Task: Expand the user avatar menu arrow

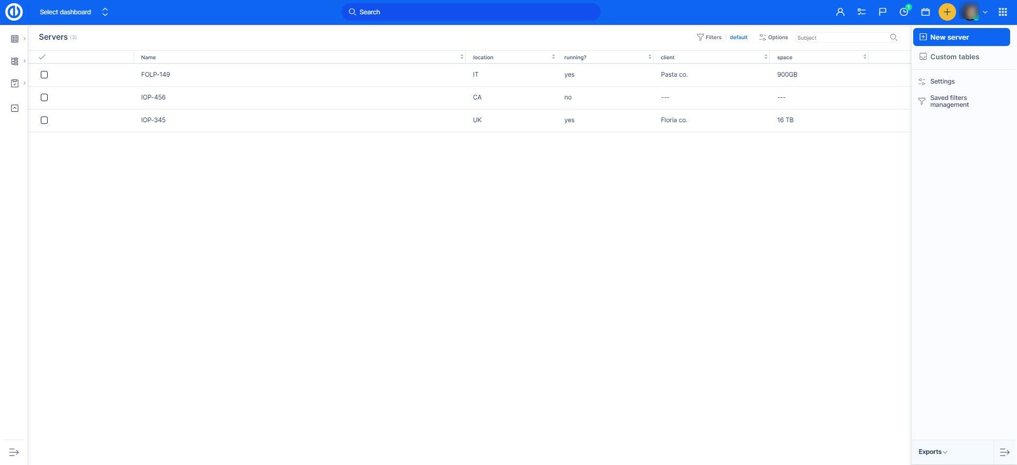Action: pos(985,12)
